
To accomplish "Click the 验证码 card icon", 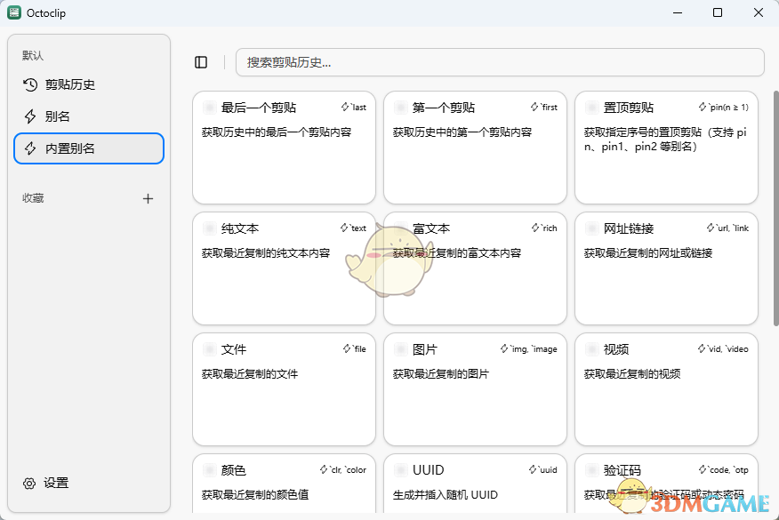I will coord(591,469).
